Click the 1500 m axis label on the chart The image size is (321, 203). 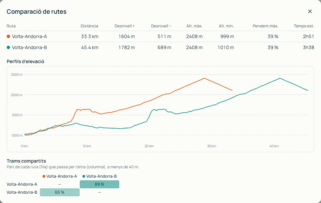pos(17,115)
